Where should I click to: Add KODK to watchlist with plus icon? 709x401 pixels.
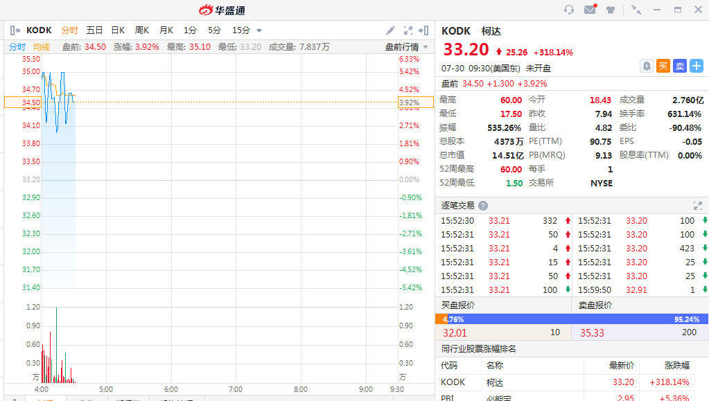pos(696,66)
